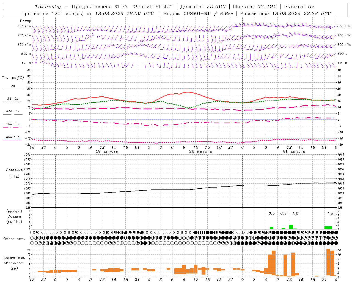The height and width of the screenshot is (282, 352).
Task: Select the forecast start 18.08.2025 18:00 UTC
Action: 124,13
